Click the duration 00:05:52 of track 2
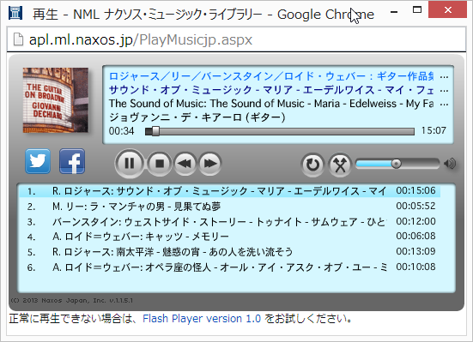Image resolution: width=473 pixels, height=342 pixels. point(415,206)
